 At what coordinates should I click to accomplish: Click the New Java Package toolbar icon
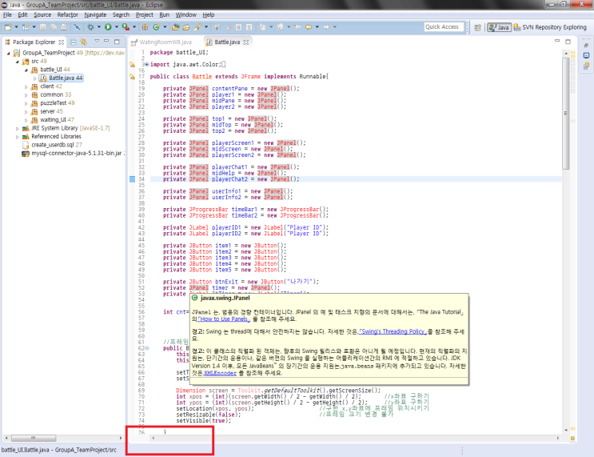(145, 27)
